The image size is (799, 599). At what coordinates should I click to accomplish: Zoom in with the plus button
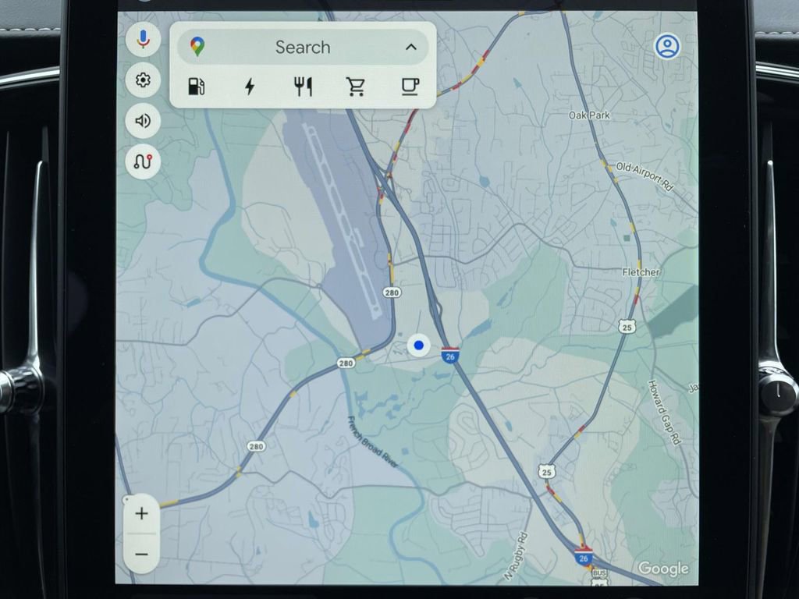point(141,513)
